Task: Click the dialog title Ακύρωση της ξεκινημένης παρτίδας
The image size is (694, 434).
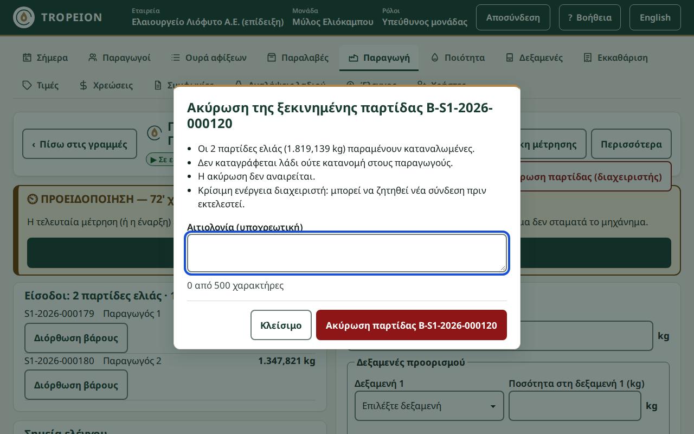Action: [340, 116]
